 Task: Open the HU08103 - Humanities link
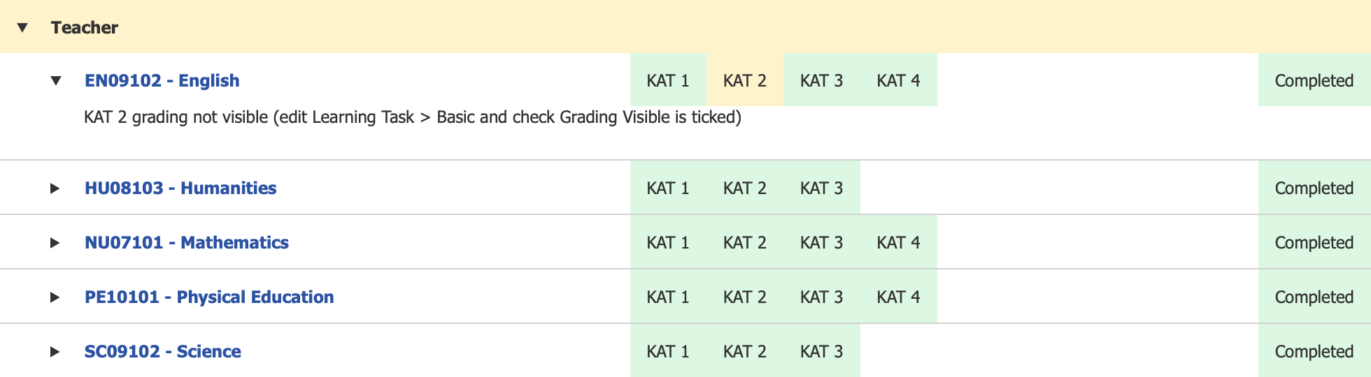[180, 188]
